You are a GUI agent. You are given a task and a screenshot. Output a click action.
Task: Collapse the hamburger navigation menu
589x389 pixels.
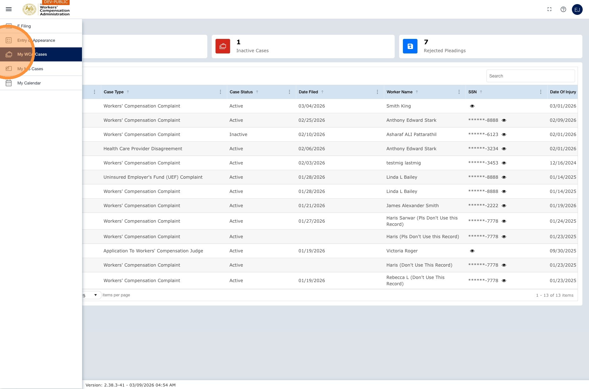pos(9,9)
